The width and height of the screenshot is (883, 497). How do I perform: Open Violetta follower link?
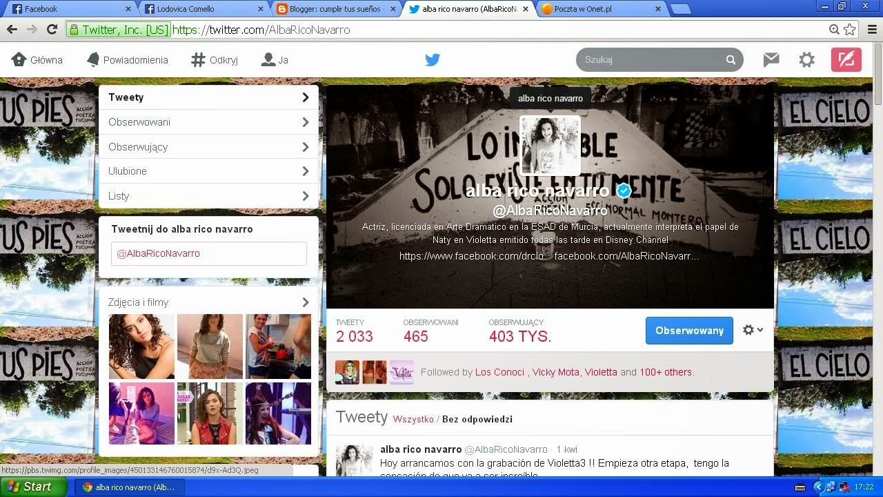click(x=601, y=372)
